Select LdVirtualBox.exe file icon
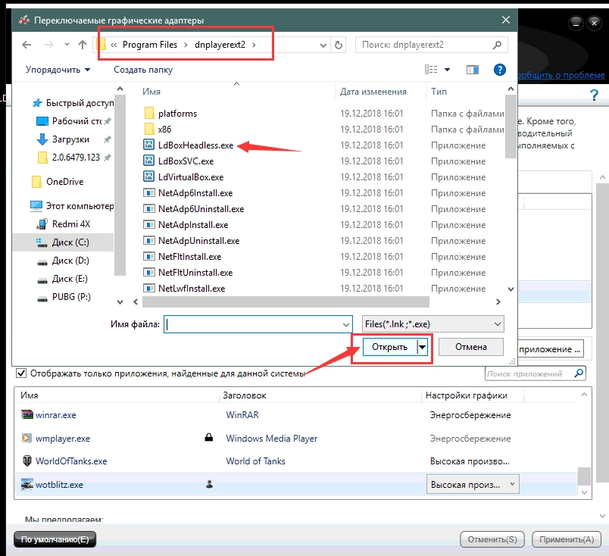This screenshot has width=609, height=556. point(149,176)
